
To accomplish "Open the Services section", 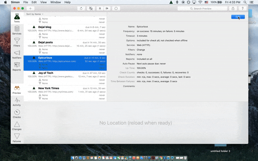I will click(17, 30).
